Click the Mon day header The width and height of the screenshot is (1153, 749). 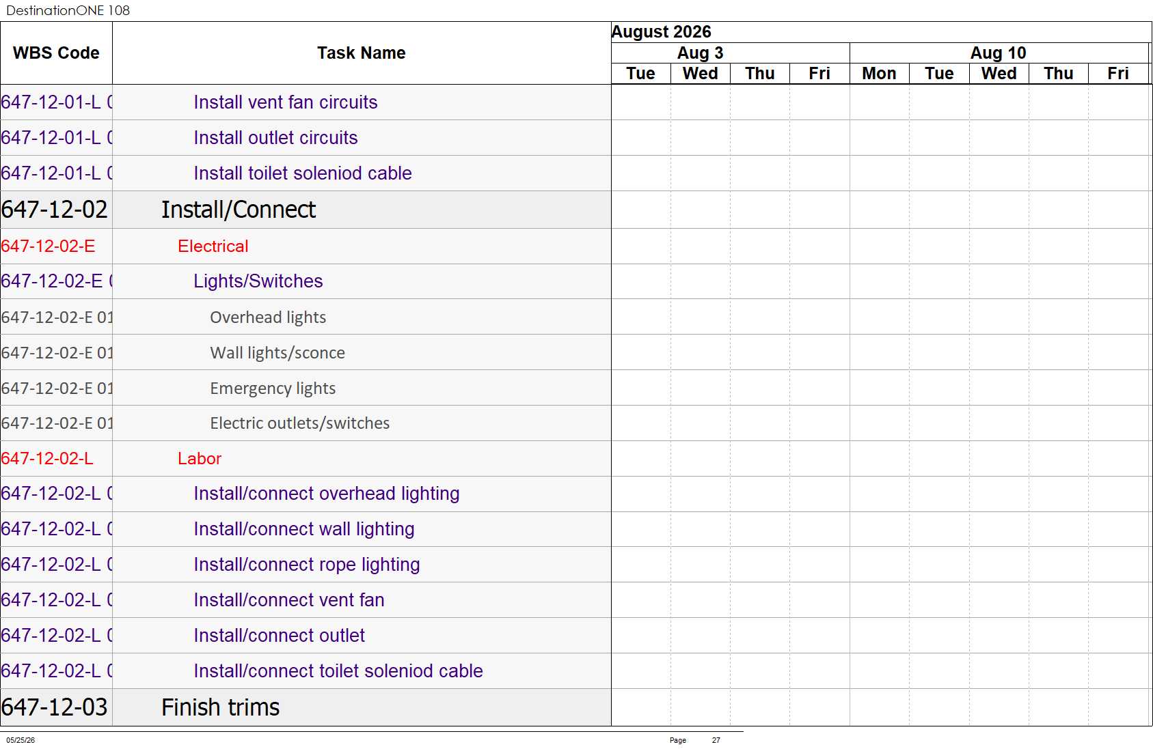(879, 73)
